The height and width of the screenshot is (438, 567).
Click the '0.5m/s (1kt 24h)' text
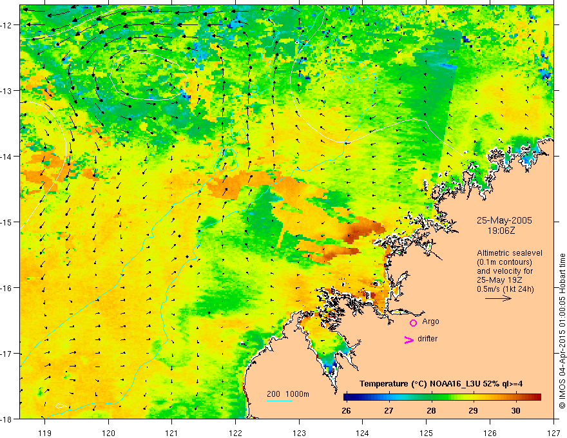(505, 289)
